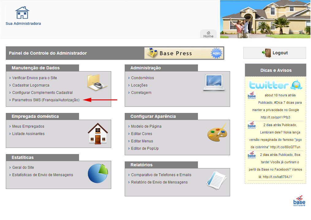
Task: Open the Base Press banner
Action: [x=184, y=53]
